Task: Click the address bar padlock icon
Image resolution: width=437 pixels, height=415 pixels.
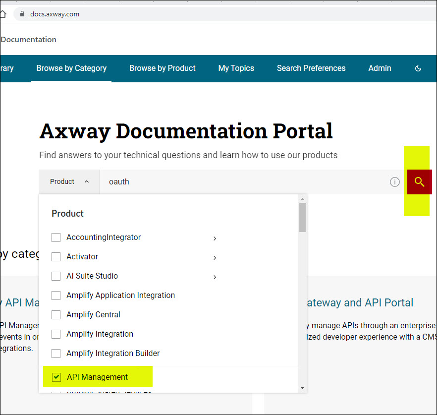Action: [x=21, y=14]
